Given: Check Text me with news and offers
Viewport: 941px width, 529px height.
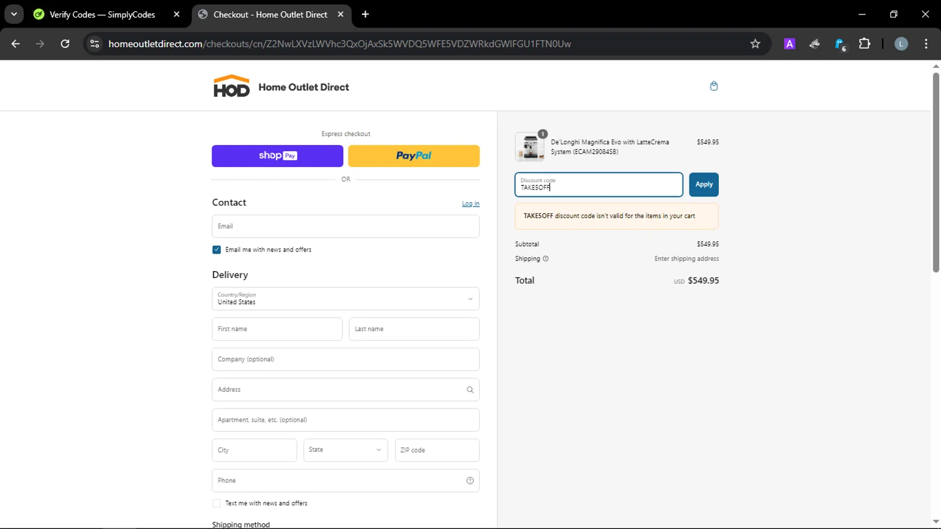Looking at the screenshot, I should pos(216,503).
